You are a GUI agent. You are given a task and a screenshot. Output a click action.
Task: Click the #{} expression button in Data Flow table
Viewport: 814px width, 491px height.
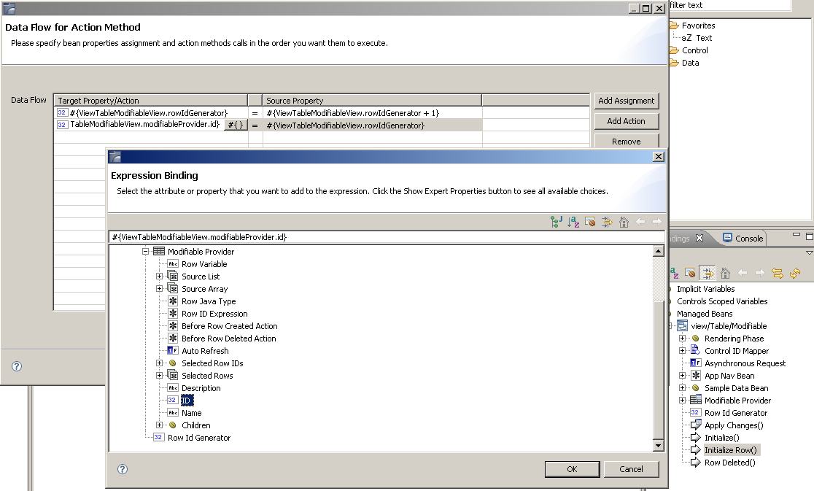point(235,125)
